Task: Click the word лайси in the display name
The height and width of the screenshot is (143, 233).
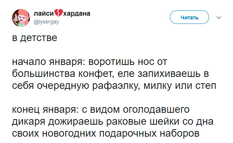Action: click(x=43, y=13)
